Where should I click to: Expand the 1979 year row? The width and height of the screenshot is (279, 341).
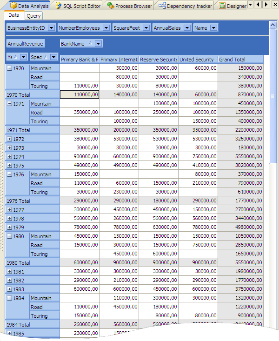(x=9, y=227)
